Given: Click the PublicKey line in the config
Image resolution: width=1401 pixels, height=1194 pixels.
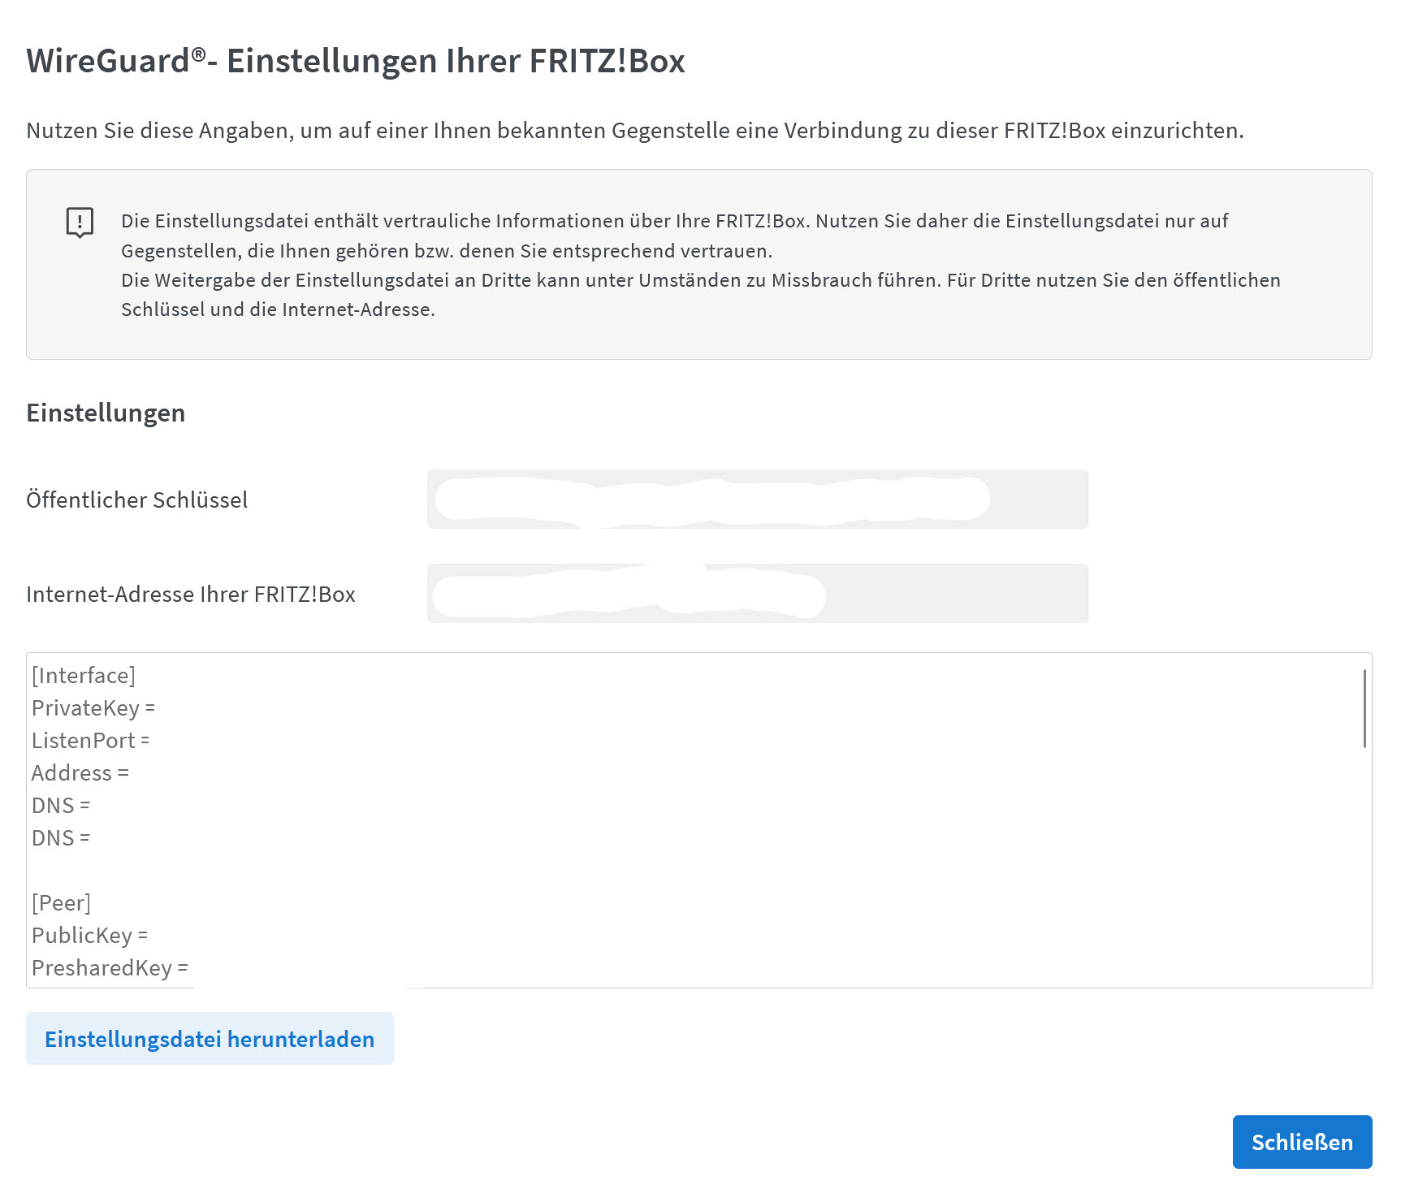Looking at the screenshot, I should (x=90, y=936).
